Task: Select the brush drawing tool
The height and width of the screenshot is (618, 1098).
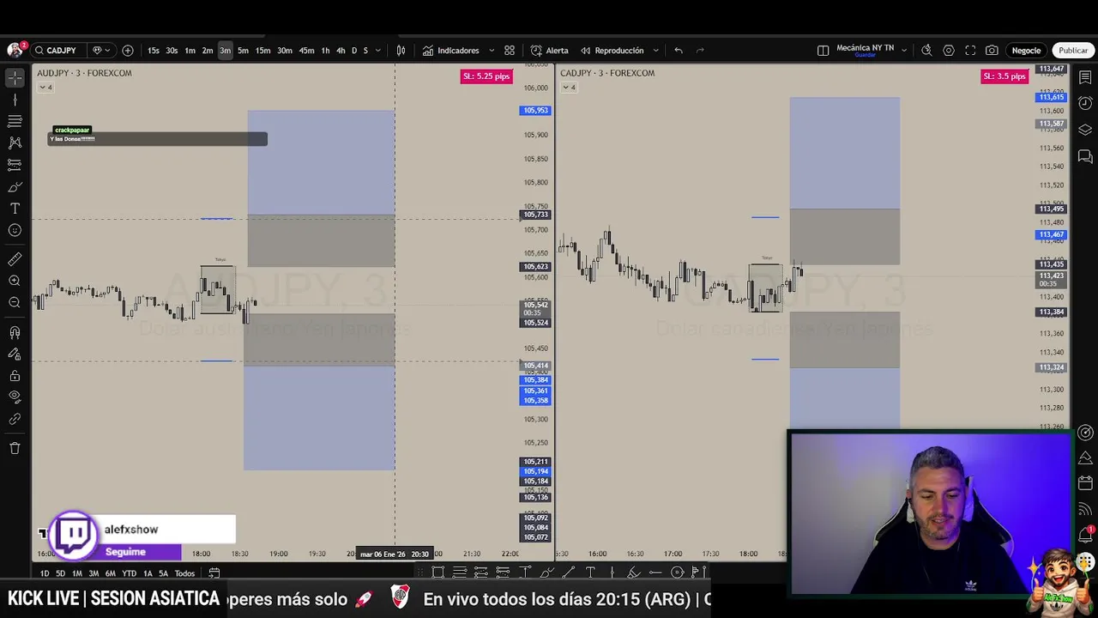Action: pos(15,186)
